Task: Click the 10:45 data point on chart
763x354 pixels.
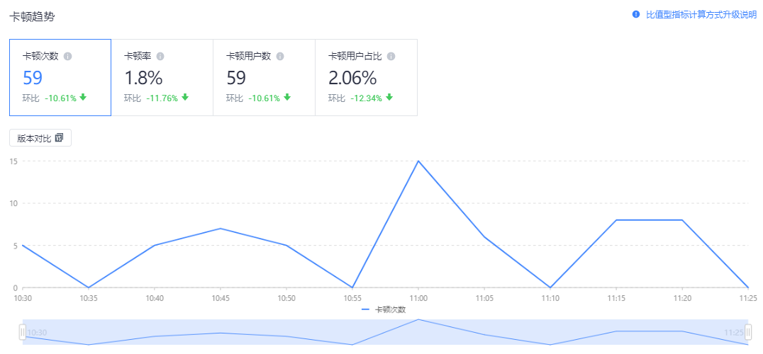Action: click(x=221, y=228)
